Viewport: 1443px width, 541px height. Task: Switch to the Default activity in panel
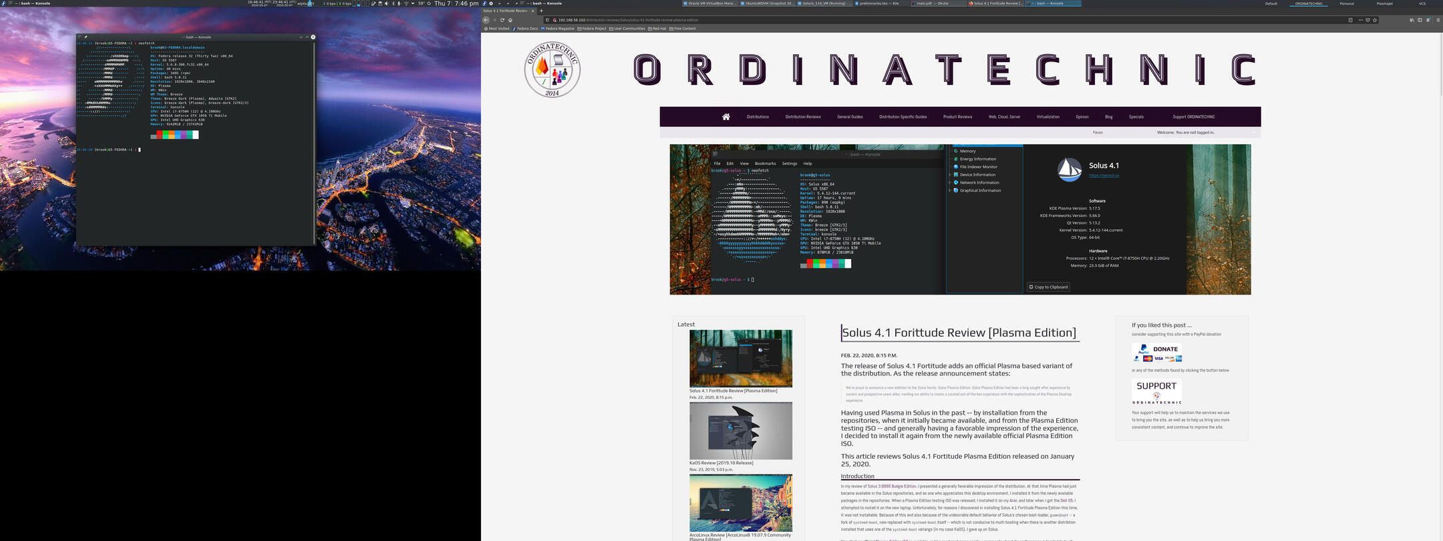[1271, 3]
